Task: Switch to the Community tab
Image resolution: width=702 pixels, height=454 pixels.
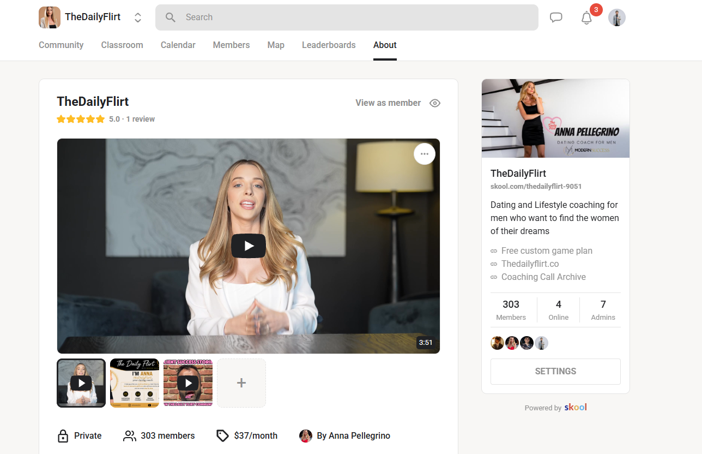Action: click(61, 45)
